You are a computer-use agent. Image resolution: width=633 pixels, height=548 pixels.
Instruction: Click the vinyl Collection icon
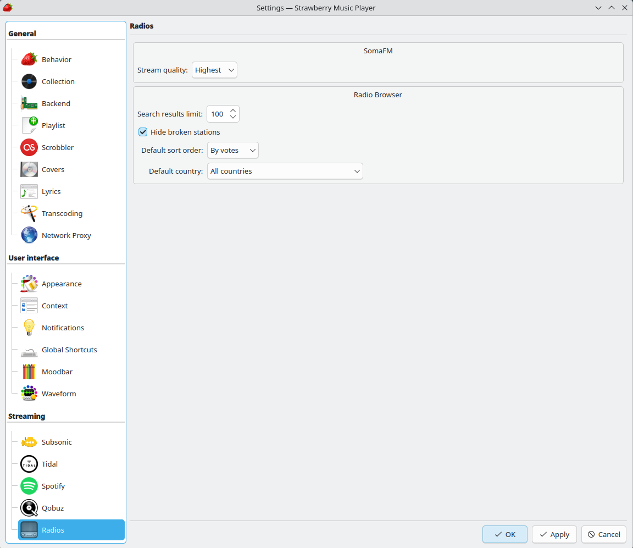(29, 81)
